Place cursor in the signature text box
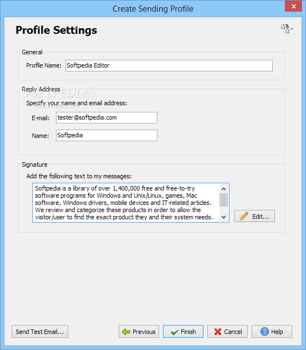 (x=126, y=203)
